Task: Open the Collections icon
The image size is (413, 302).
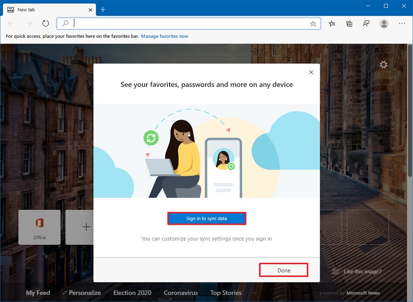Action: [x=349, y=24]
